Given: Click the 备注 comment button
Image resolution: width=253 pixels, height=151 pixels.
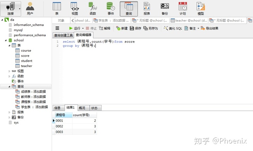Looking at the screenshot, I should pyautogui.click(x=190, y=28).
